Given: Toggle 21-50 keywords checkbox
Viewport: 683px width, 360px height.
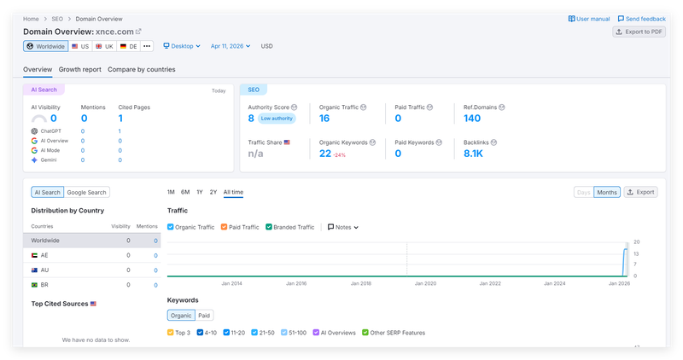Looking at the screenshot, I should pos(254,333).
